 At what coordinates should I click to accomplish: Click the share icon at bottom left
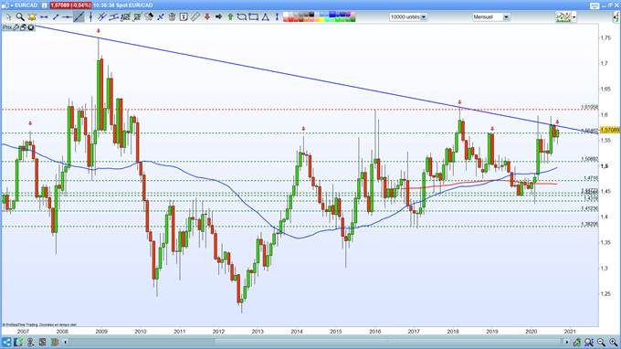pyautogui.click(x=6, y=342)
